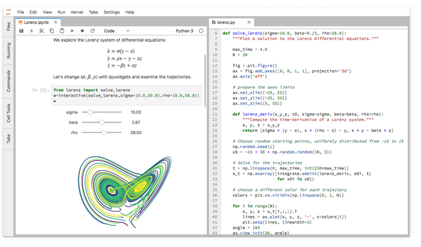Screen dimensions: 421x247
Task: Open the cell type Code dropdown
Action: point(116,31)
